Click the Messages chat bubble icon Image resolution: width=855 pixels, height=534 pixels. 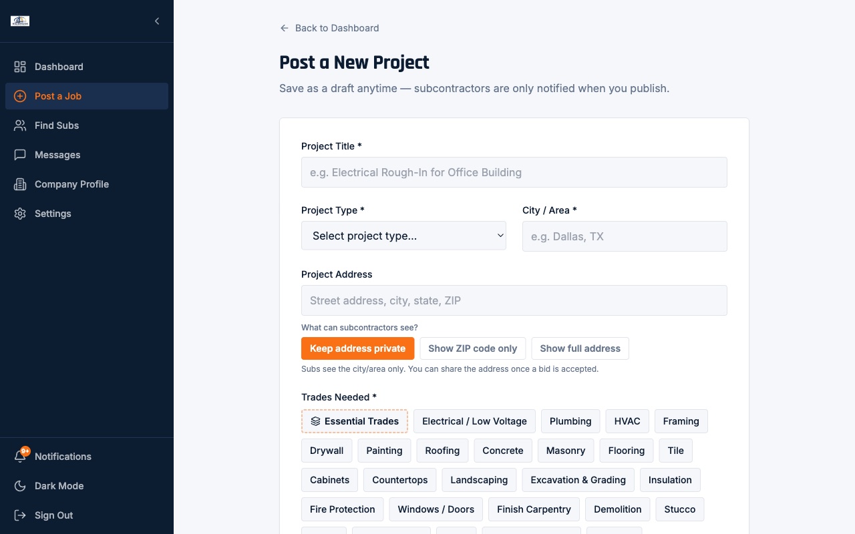click(x=20, y=155)
